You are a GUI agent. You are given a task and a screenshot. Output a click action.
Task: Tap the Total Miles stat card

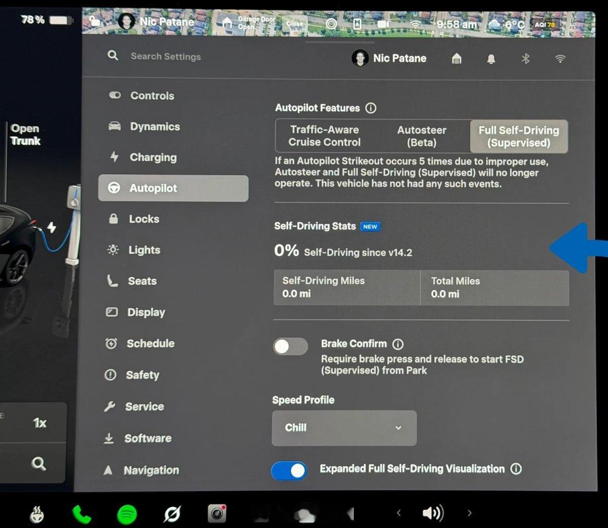click(495, 288)
